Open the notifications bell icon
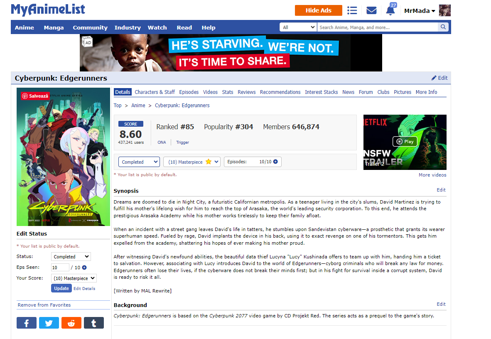Viewport: 491px width, 339px height. tap(390, 10)
